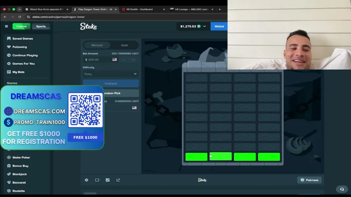Open My Bets in the sidebar
The width and height of the screenshot is (351, 197).
(x=19, y=72)
